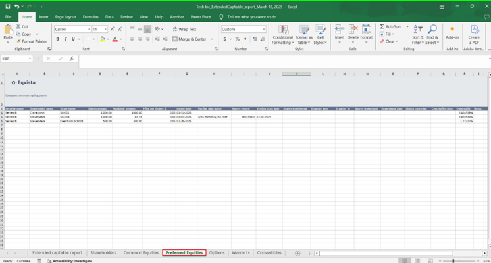Viewport: 491px width, 263px height.
Task: Open Format as Table menu
Action: (303, 34)
